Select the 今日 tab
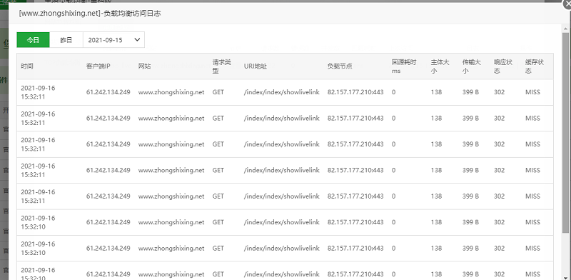The width and height of the screenshot is (571, 280). pos(33,40)
